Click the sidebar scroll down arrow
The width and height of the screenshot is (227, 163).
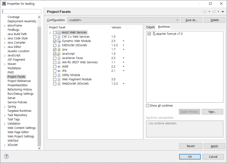tap(39, 148)
